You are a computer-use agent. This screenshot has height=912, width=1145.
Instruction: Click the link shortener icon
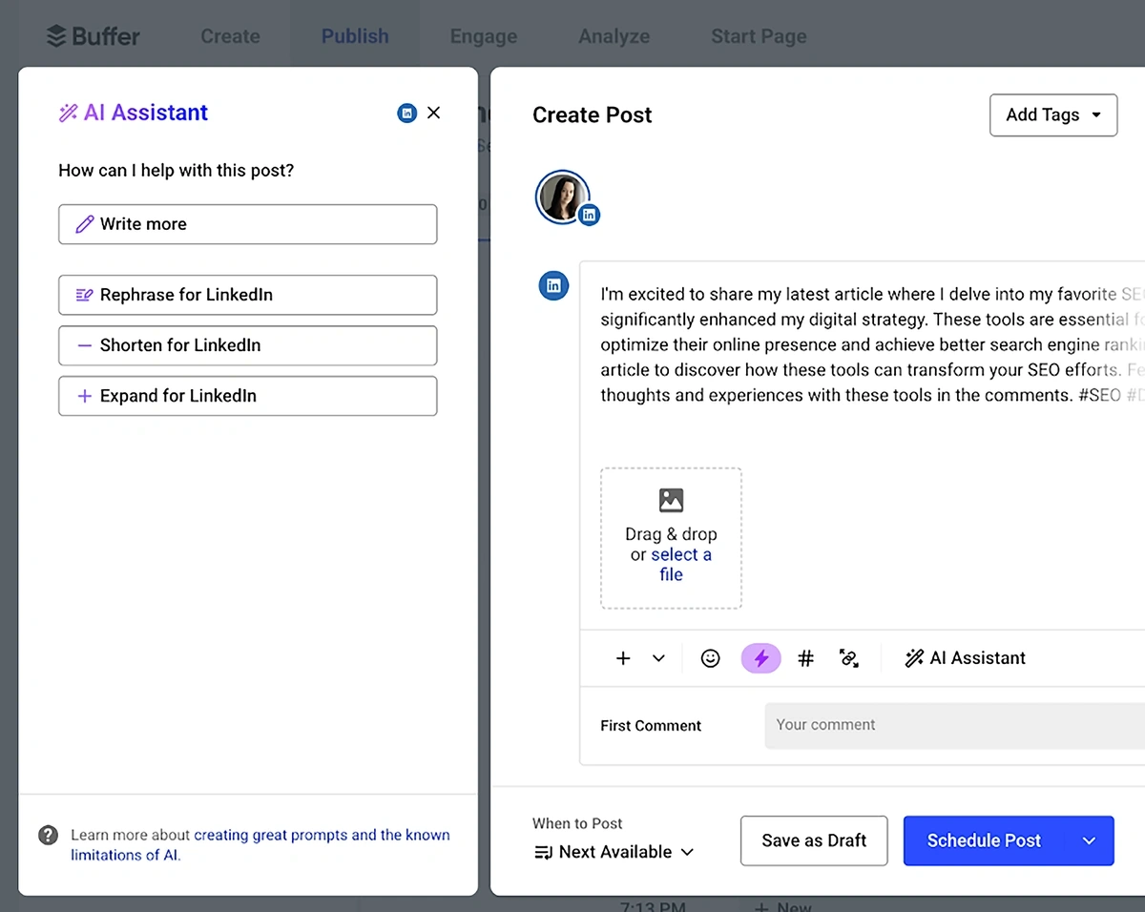point(849,658)
